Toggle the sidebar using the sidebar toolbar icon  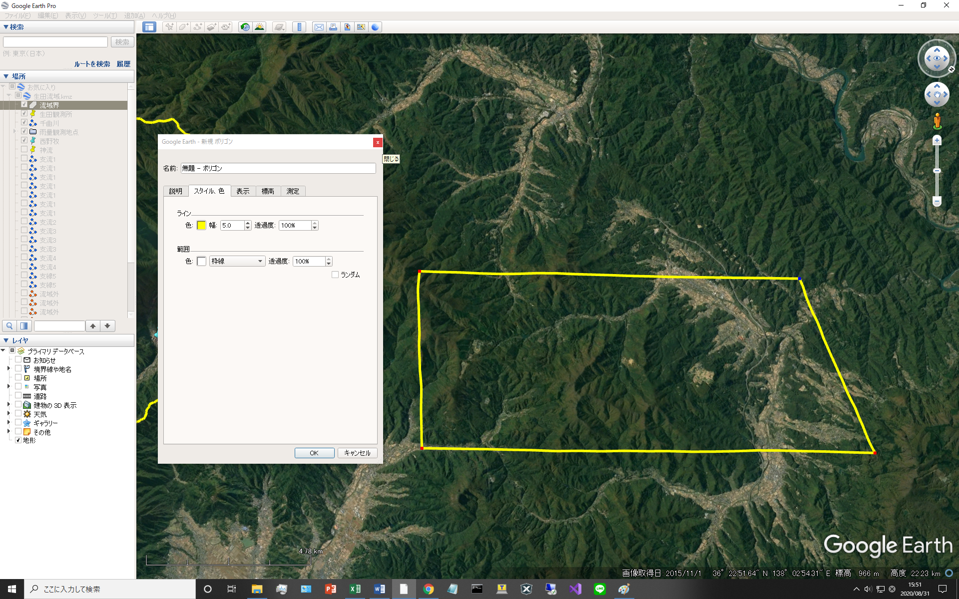[149, 27]
